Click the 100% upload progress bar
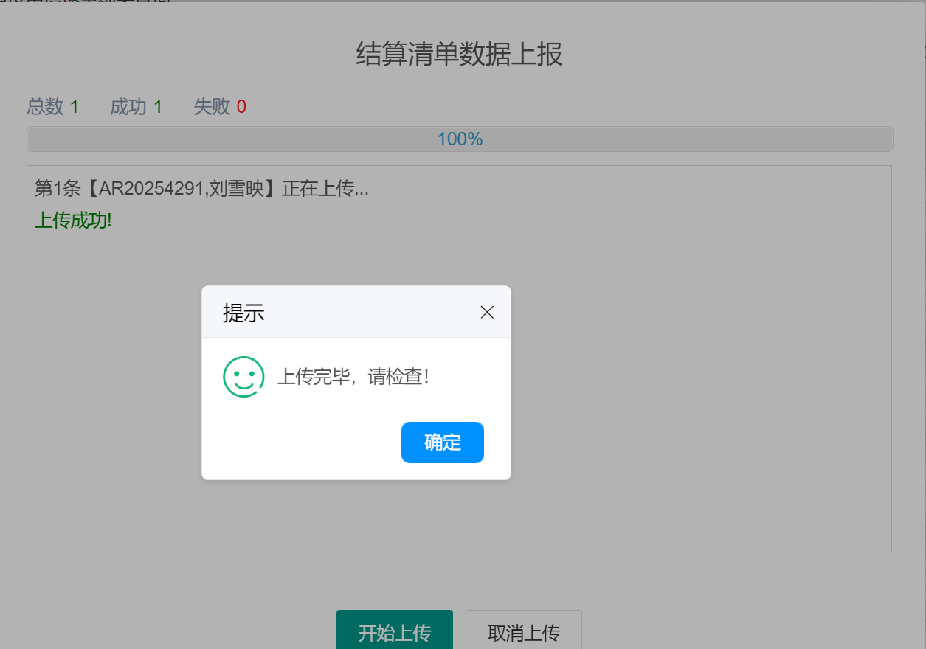Screen dimensions: 926x649 tap(460, 139)
